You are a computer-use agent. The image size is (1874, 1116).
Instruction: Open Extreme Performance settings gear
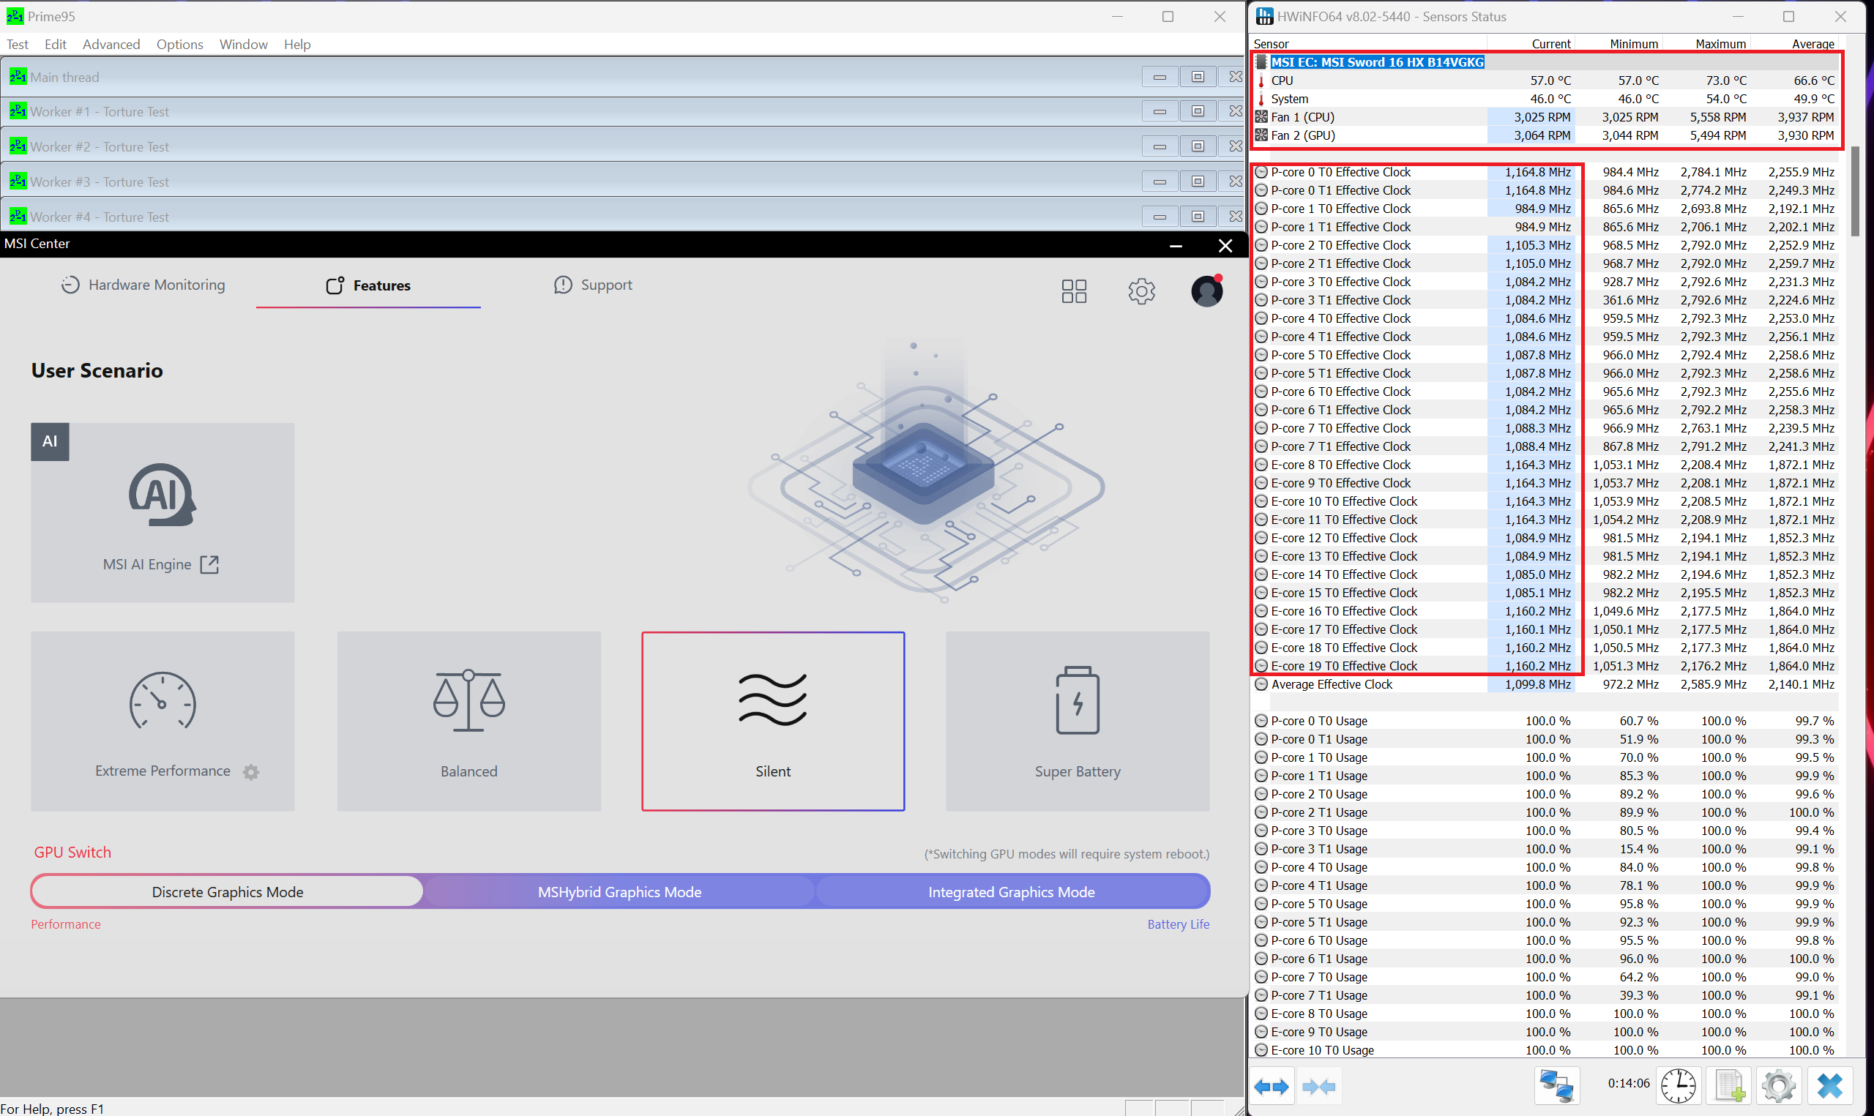(x=251, y=771)
